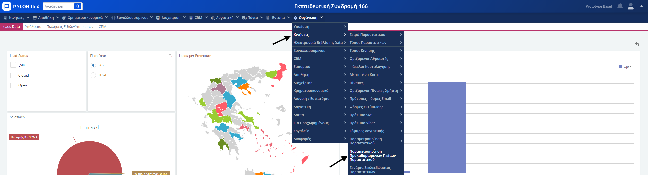Check the (All) lead status box
The image size is (648, 175).
(13, 65)
